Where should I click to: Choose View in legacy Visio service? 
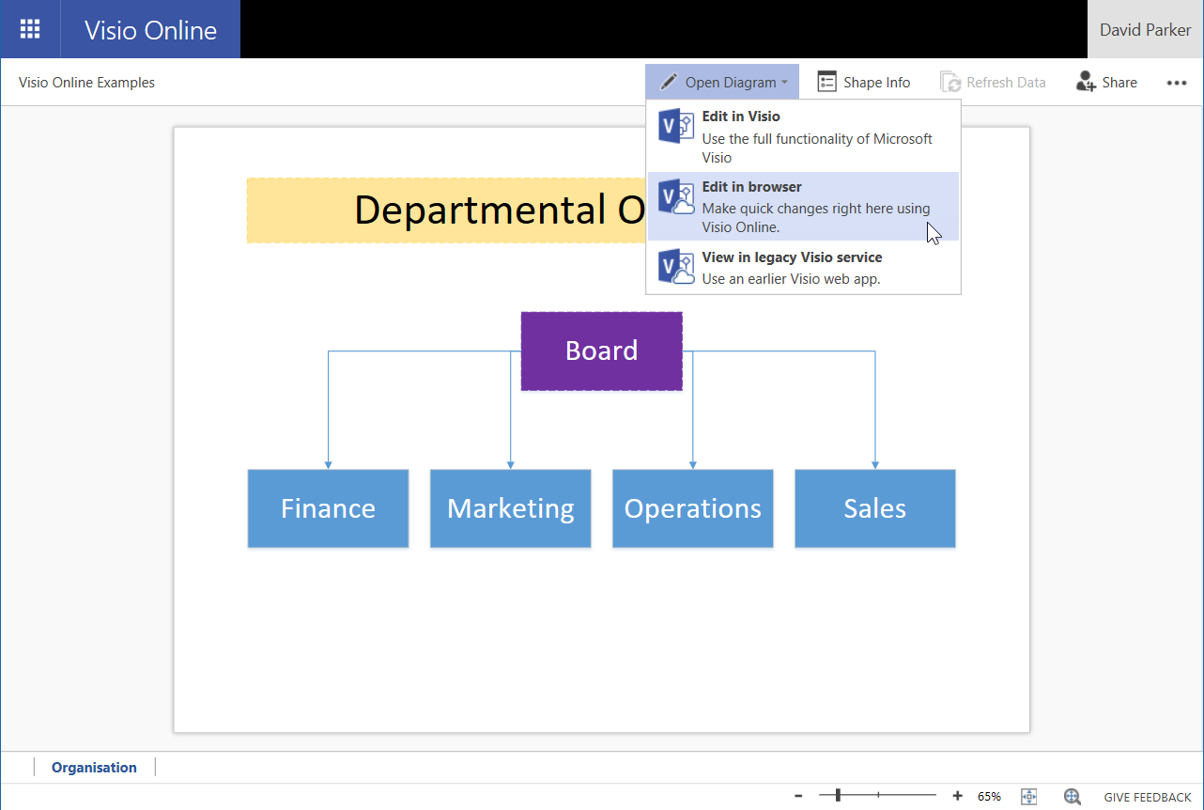point(803,267)
